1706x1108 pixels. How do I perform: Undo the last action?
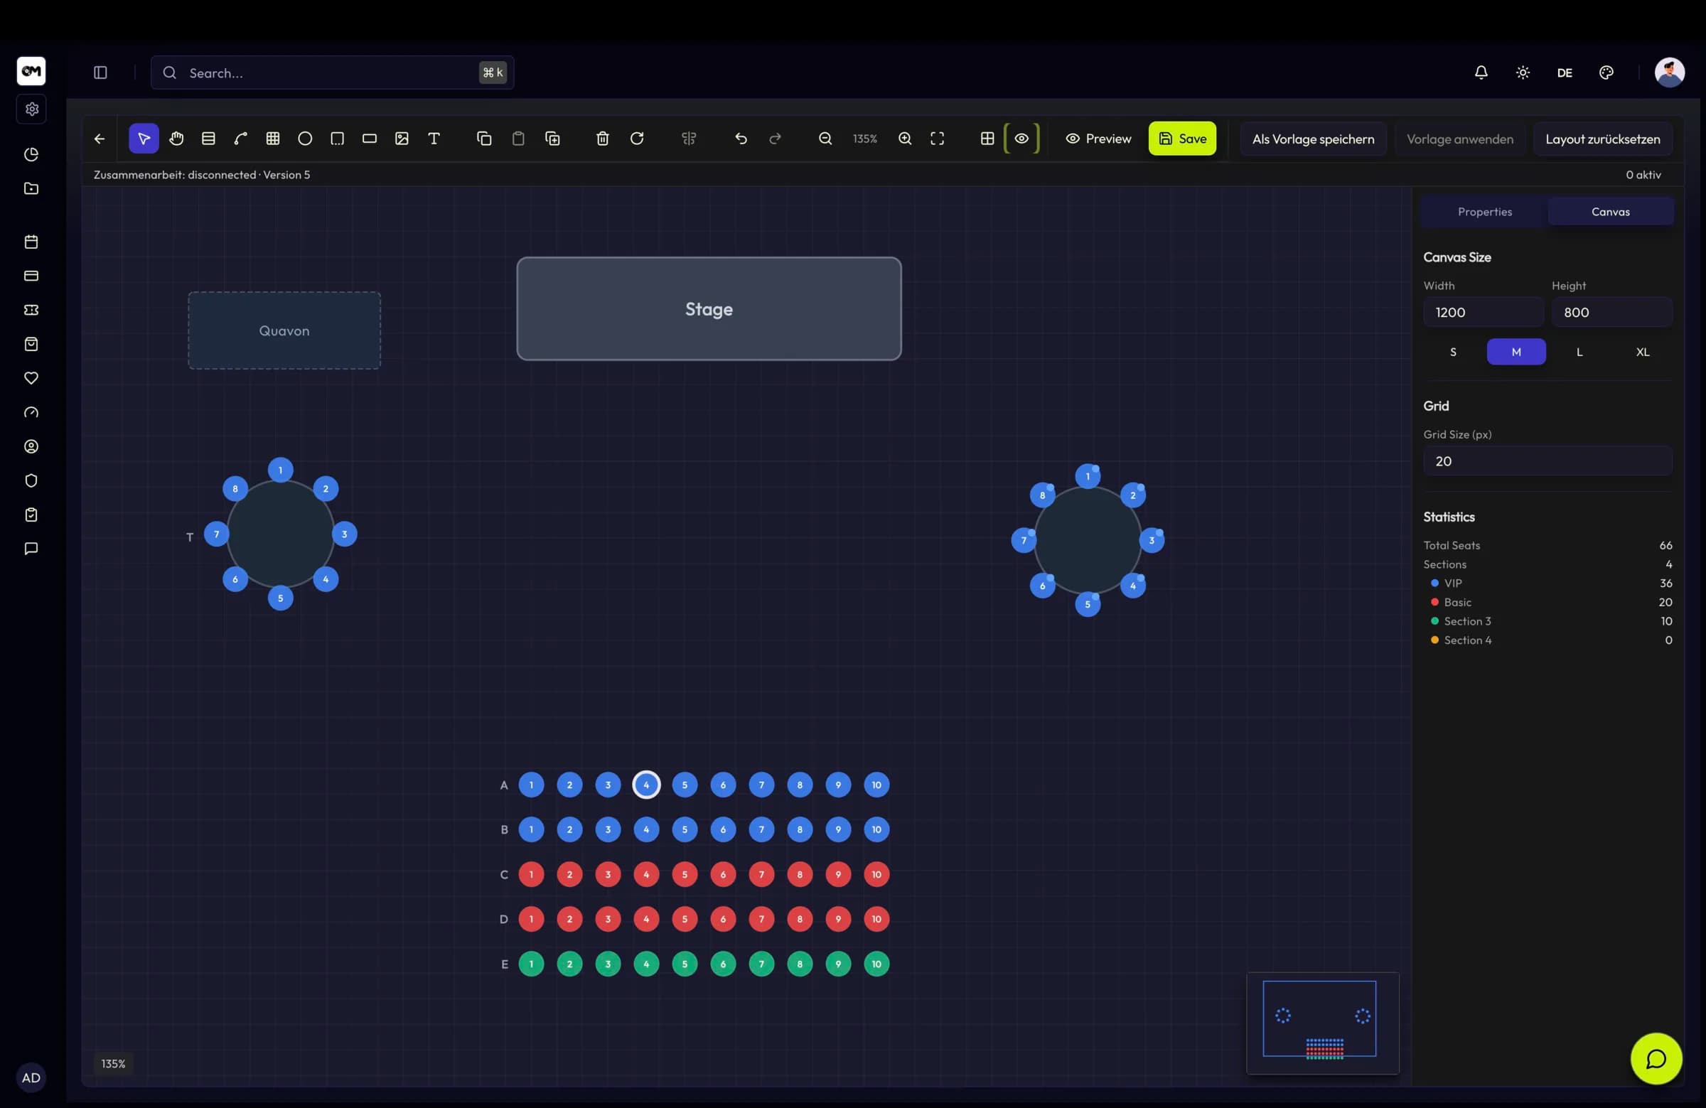click(741, 139)
